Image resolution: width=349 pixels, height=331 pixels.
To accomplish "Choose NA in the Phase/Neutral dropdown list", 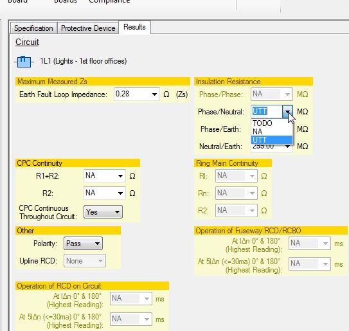I will pos(271,132).
